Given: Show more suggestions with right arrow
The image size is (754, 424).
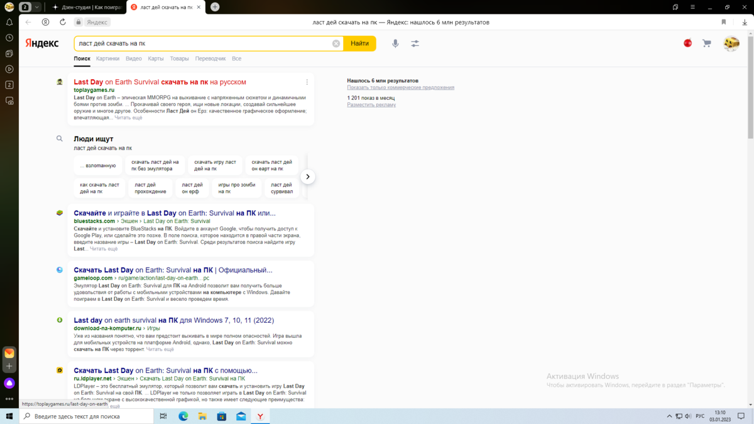Looking at the screenshot, I should pos(308,177).
